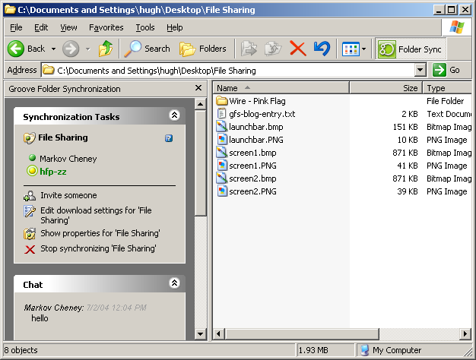Expand the Address bar dropdown

[420, 70]
